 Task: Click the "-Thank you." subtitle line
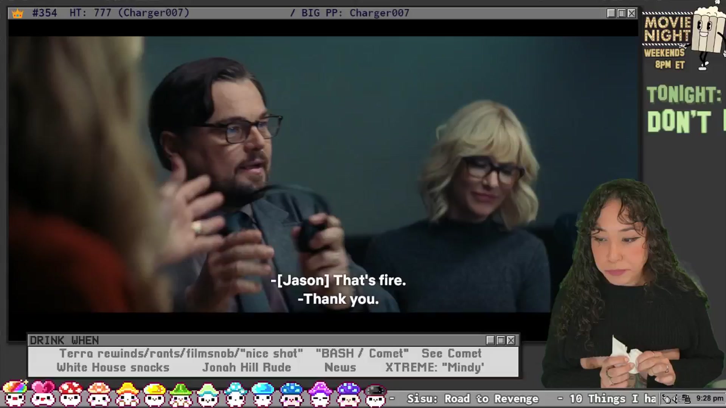coord(338,299)
